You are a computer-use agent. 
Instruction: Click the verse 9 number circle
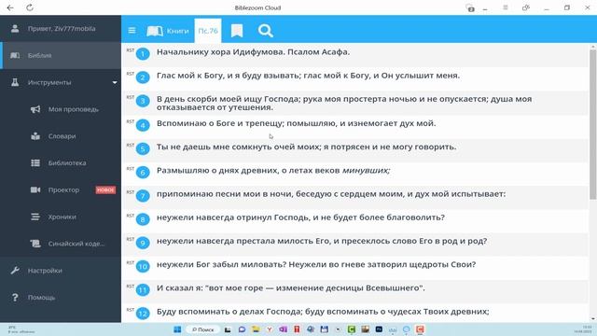(x=143, y=243)
